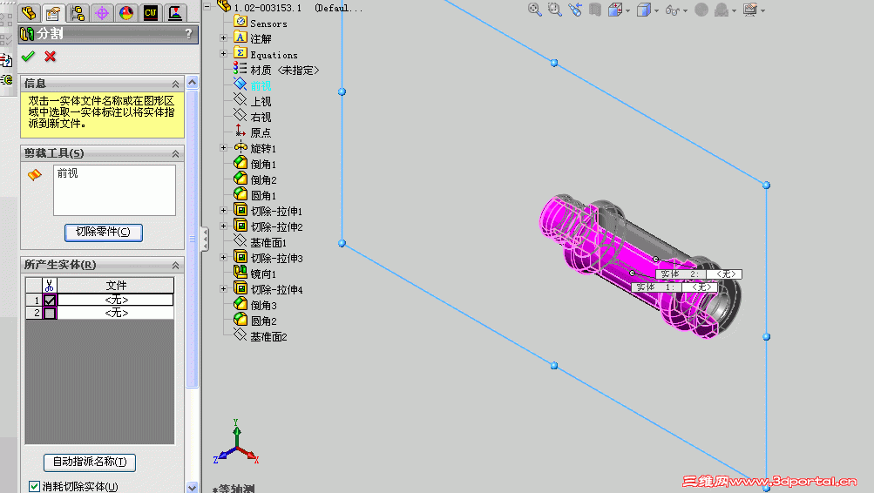Select the 圆角1 fillet feature
Image resolution: width=874 pixels, height=493 pixels.
pos(263,195)
